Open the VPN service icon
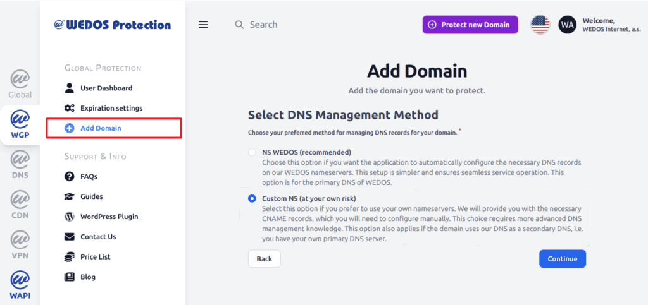 [x=20, y=245]
